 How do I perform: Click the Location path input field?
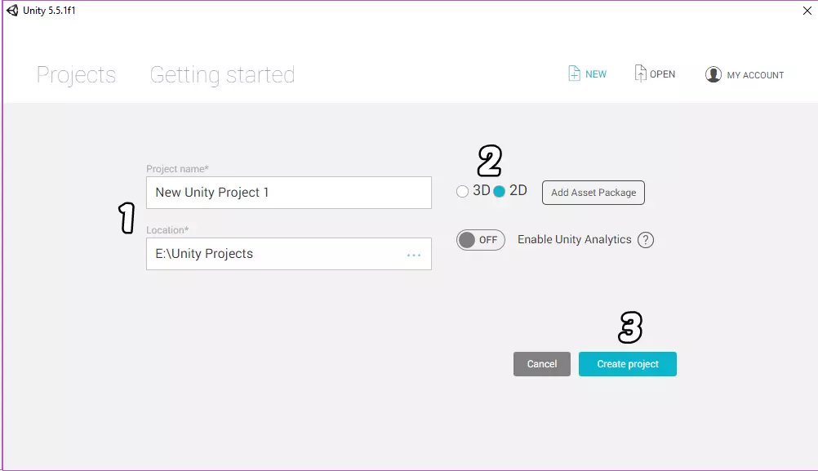(x=278, y=254)
